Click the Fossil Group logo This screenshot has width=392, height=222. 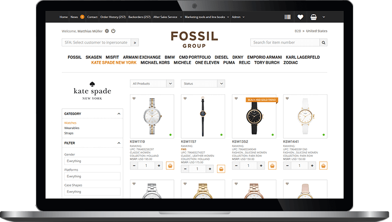coord(194,39)
